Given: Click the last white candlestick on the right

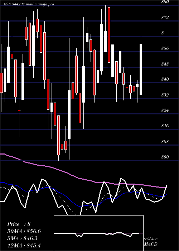Looking at the screenshot, I should click(141, 69).
